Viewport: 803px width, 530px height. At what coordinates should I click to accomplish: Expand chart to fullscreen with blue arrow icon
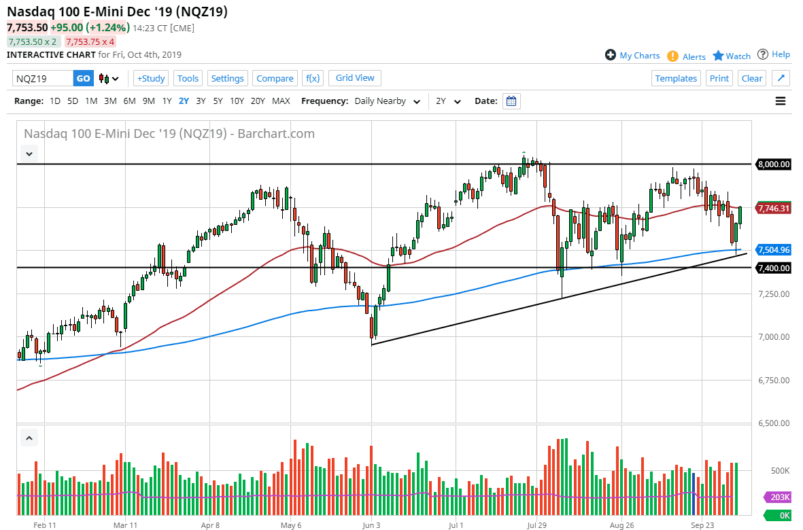(781, 78)
